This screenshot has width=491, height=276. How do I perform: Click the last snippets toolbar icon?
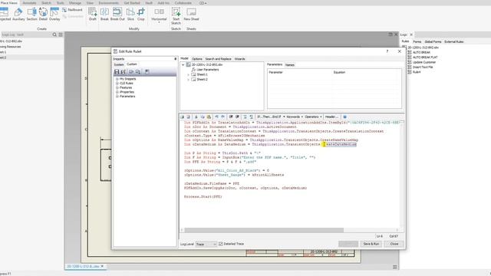tap(147, 72)
